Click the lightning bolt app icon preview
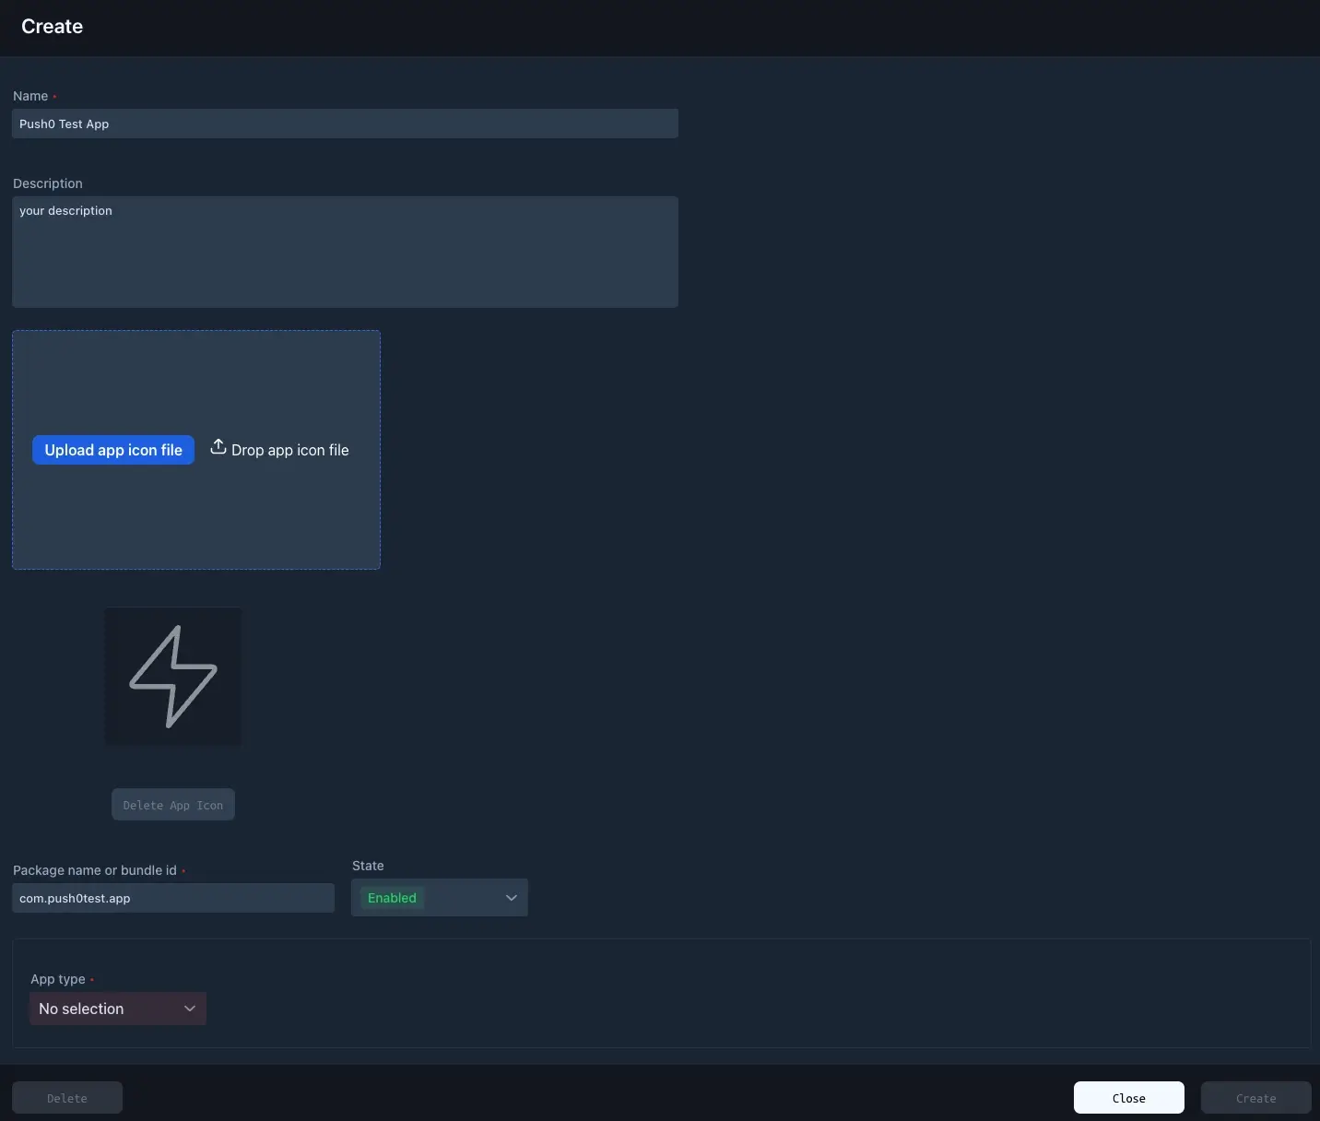Image resolution: width=1320 pixels, height=1121 pixels. 173,677
